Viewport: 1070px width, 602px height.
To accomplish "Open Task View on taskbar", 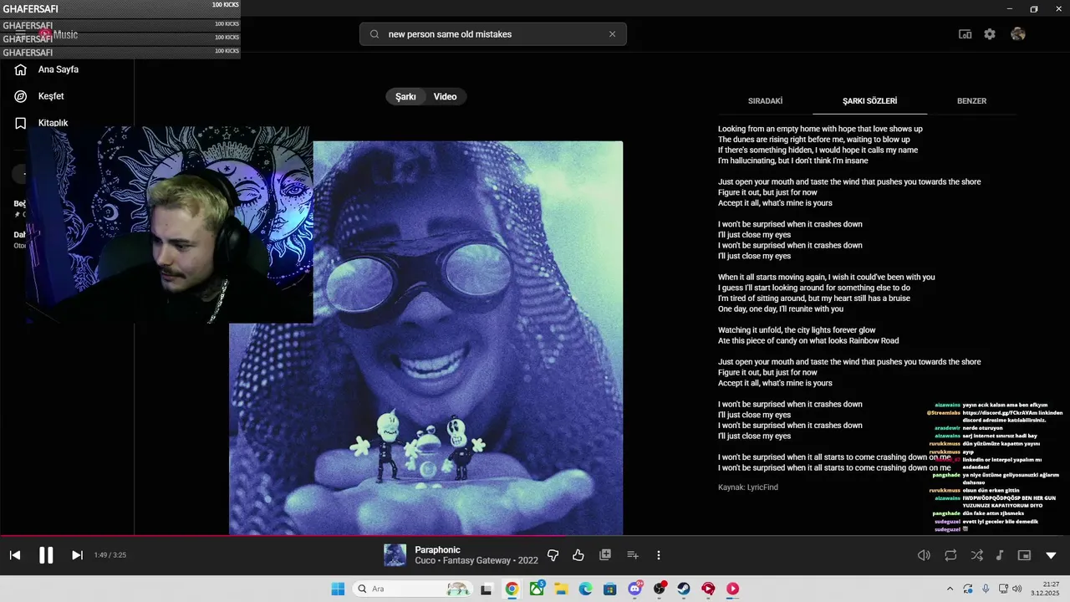I will (487, 589).
